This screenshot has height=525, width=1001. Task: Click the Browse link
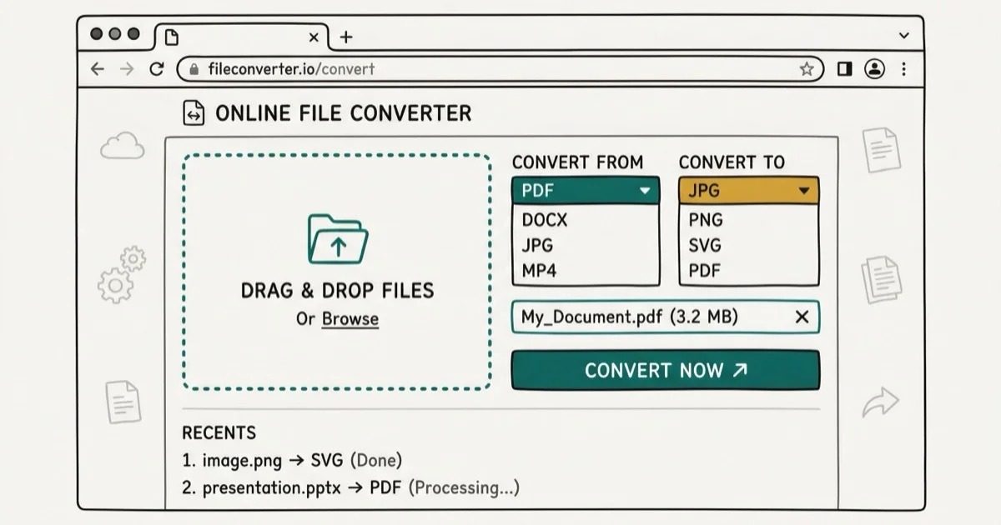tap(350, 319)
